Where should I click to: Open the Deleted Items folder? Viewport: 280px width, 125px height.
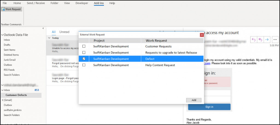tap(11, 55)
